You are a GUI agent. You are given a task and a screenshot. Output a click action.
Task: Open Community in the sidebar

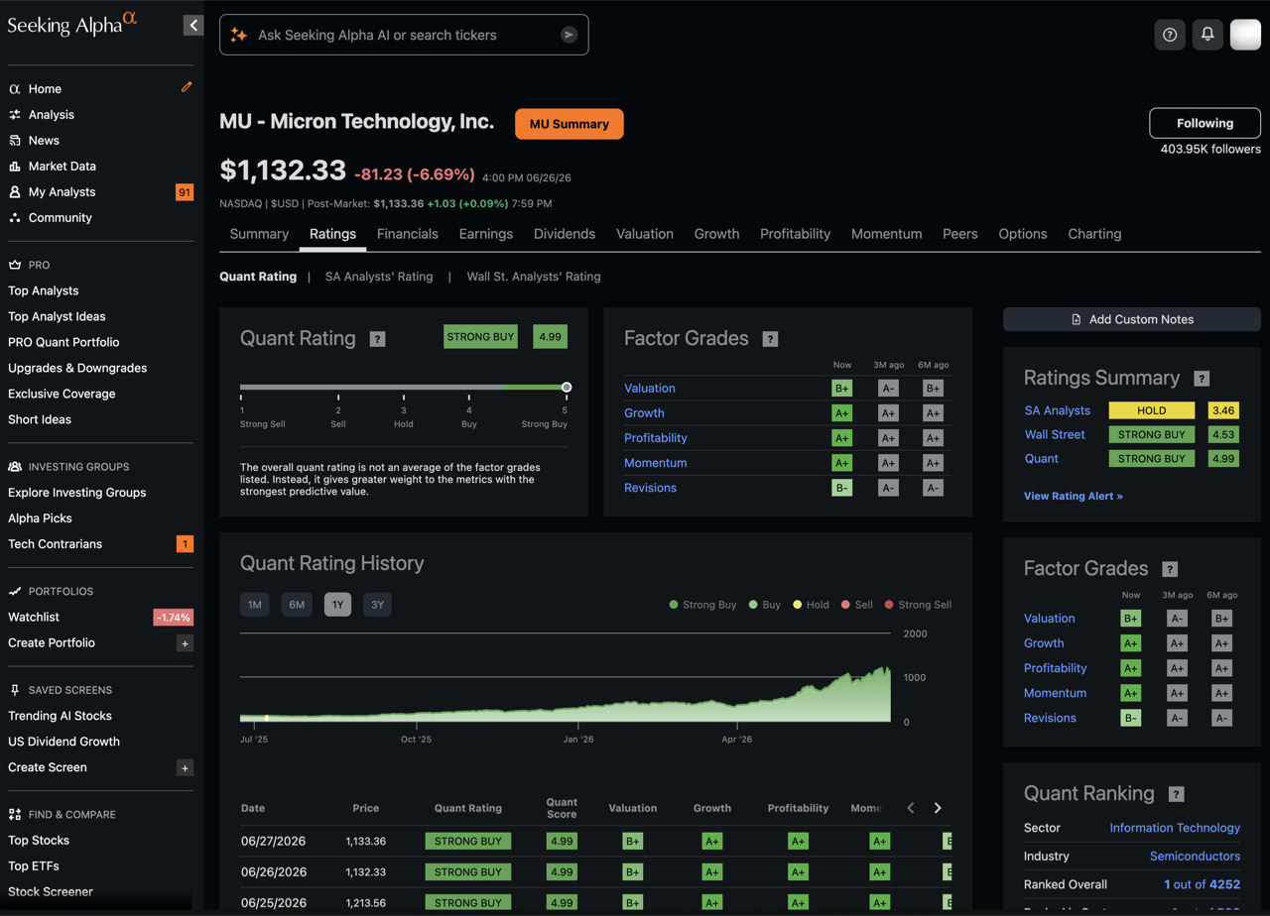coord(61,218)
